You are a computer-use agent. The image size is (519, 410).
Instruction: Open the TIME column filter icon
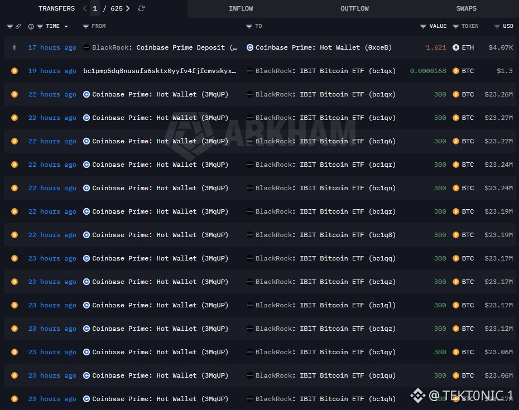point(40,26)
